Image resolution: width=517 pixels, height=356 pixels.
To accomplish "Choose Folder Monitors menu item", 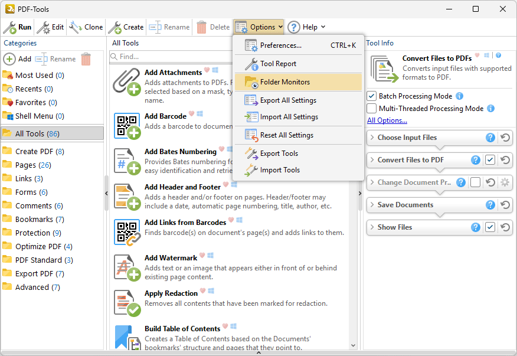I will (299, 82).
